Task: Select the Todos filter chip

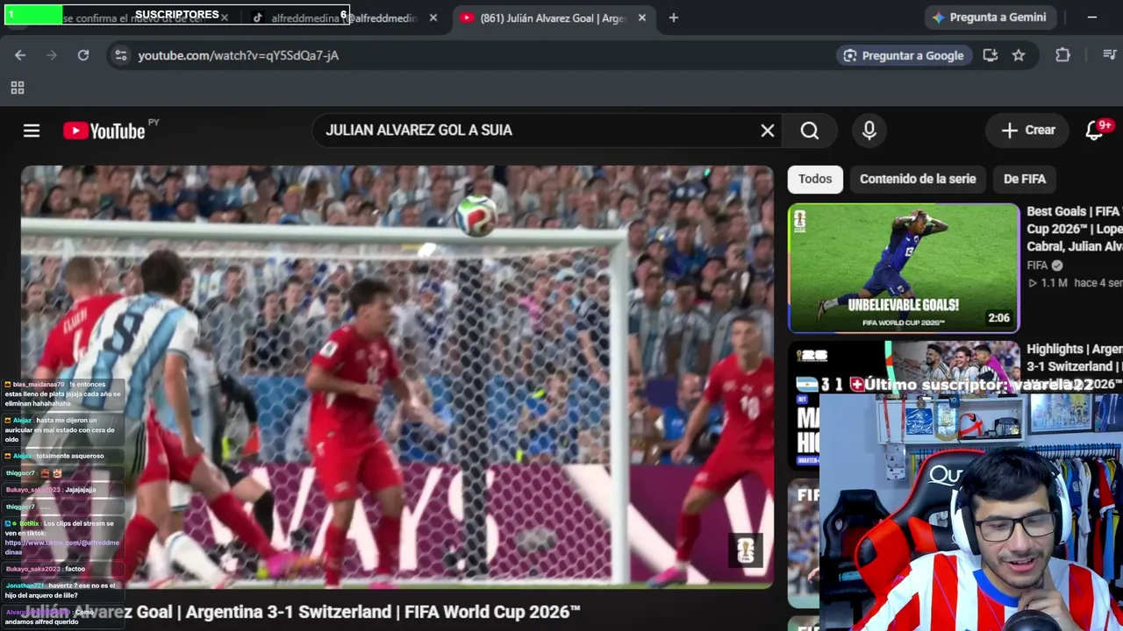Action: [x=815, y=179]
